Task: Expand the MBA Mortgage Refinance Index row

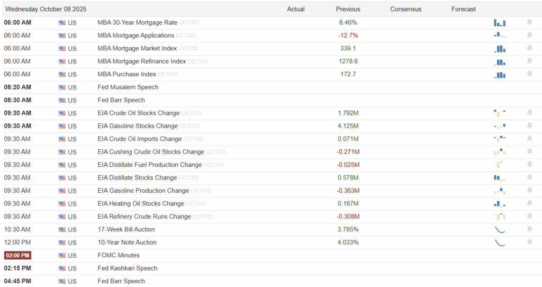Action: [x=141, y=61]
